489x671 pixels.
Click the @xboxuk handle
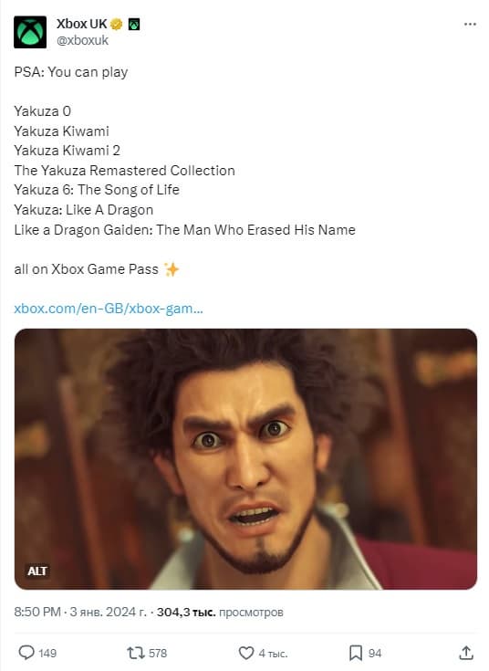83,40
